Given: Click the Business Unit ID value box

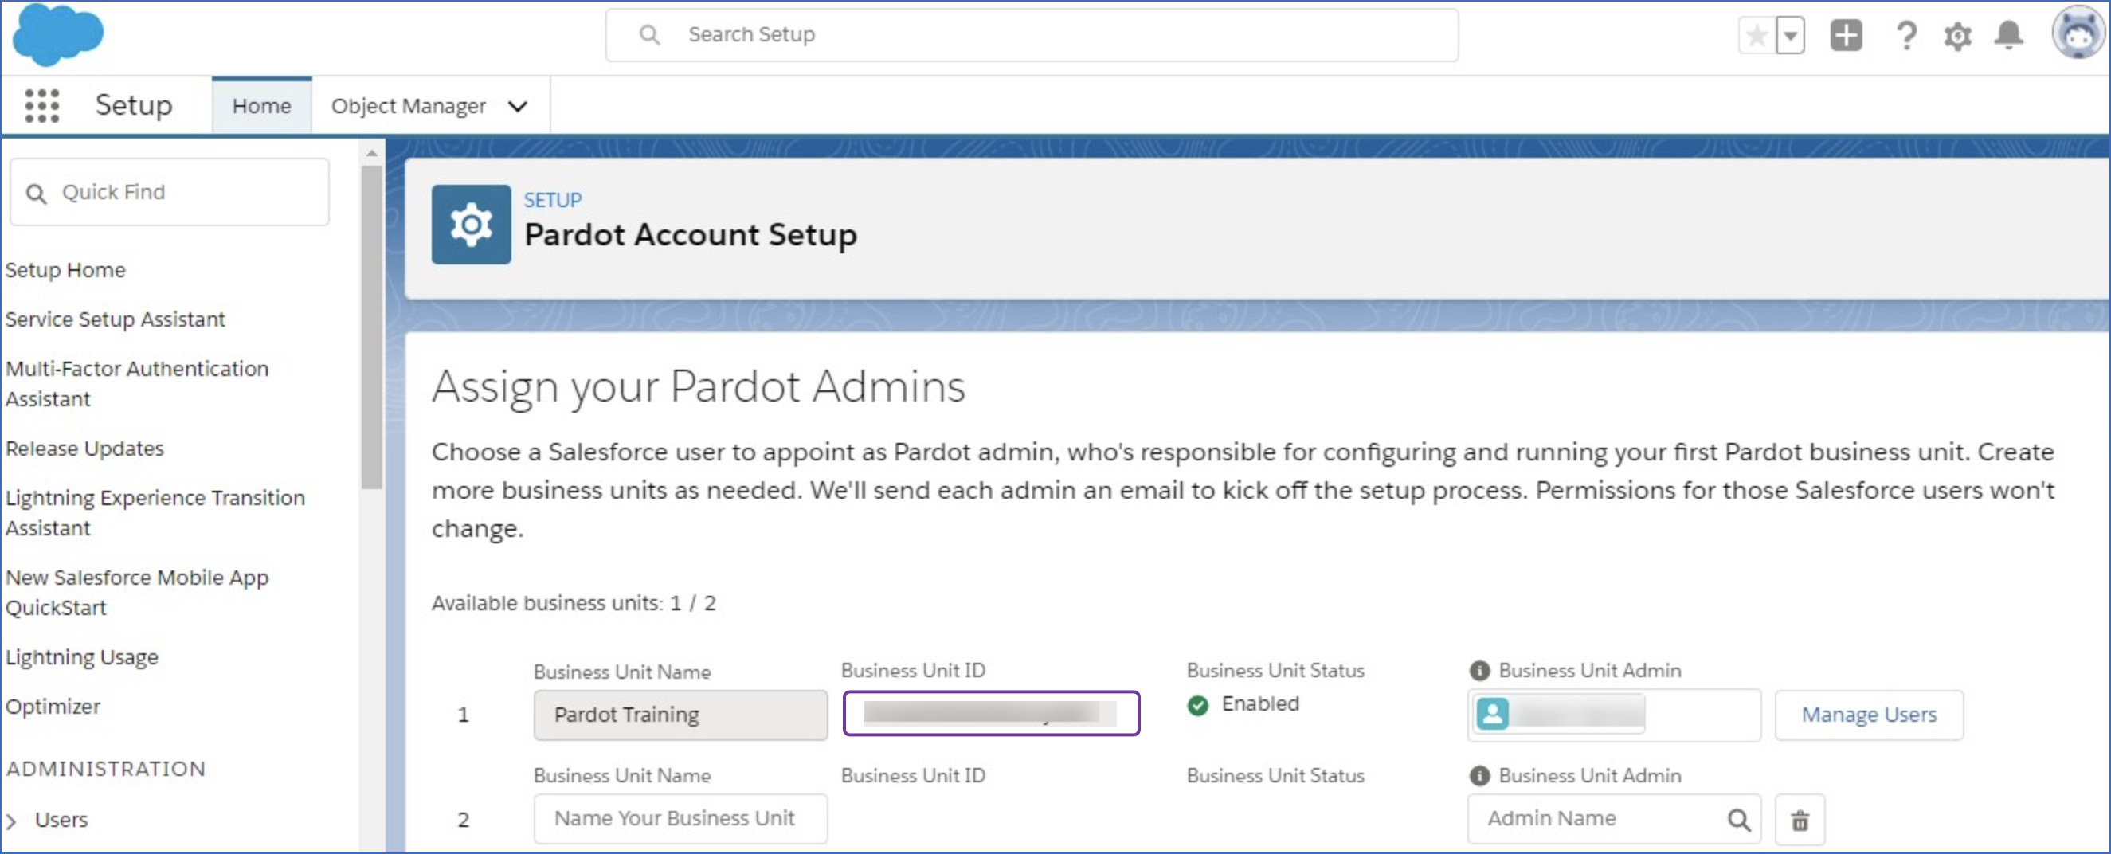Looking at the screenshot, I should (992, 713).
